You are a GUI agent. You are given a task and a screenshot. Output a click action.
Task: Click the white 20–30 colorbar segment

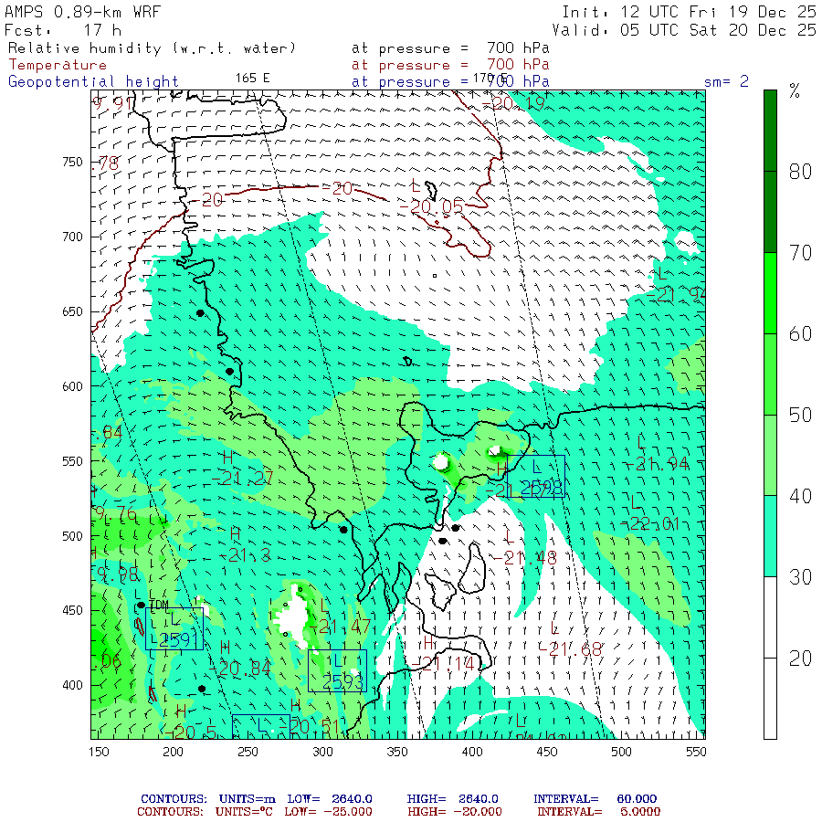click(x=770, y=617)
